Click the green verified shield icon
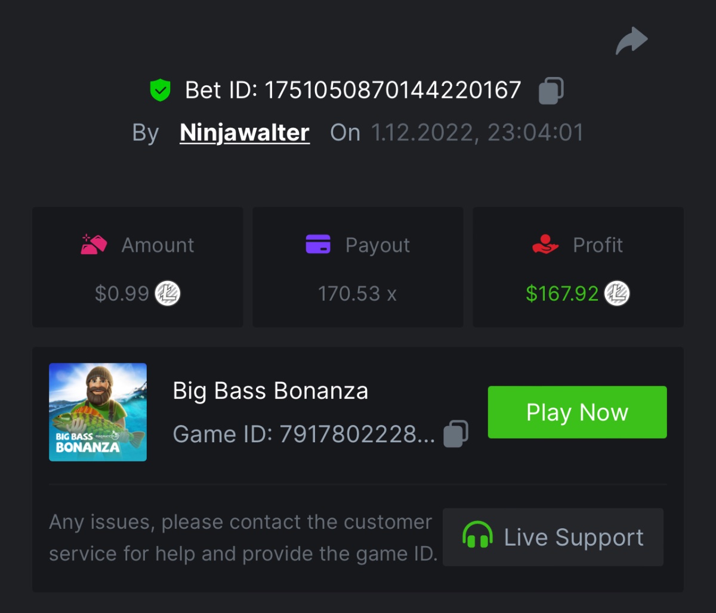 [160, 91]
